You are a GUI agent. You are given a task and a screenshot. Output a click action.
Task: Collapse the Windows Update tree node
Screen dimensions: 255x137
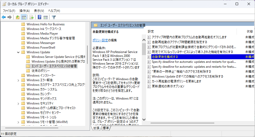click(x=18, y=52)
